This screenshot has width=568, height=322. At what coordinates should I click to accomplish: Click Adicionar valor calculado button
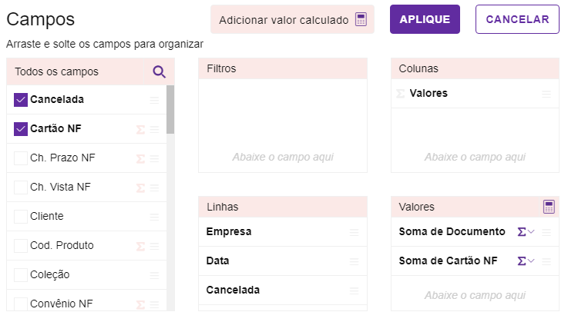[x=292, y=20]
